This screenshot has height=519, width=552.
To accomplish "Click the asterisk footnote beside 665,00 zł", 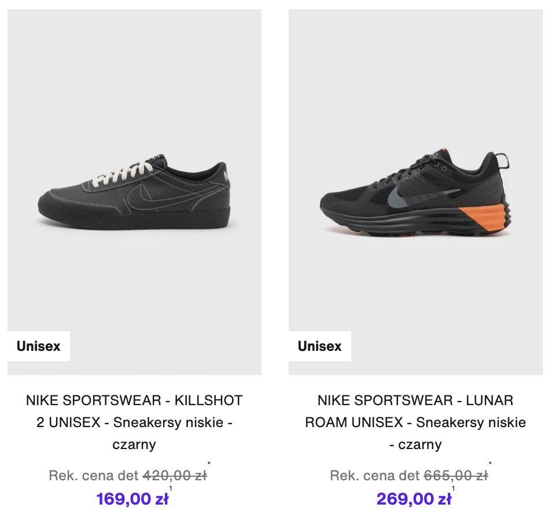I will point(490,464).
